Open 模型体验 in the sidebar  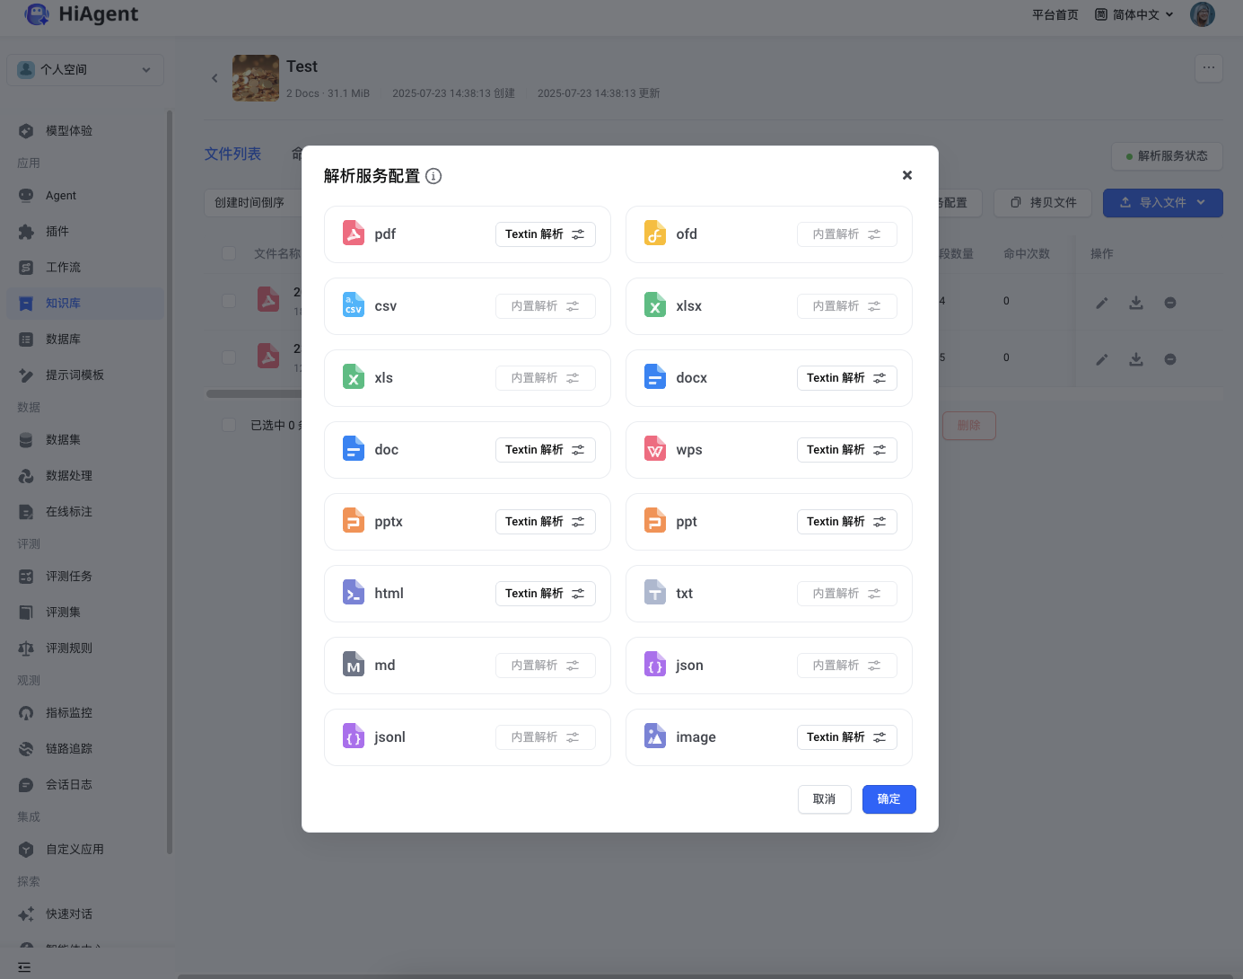85,131
